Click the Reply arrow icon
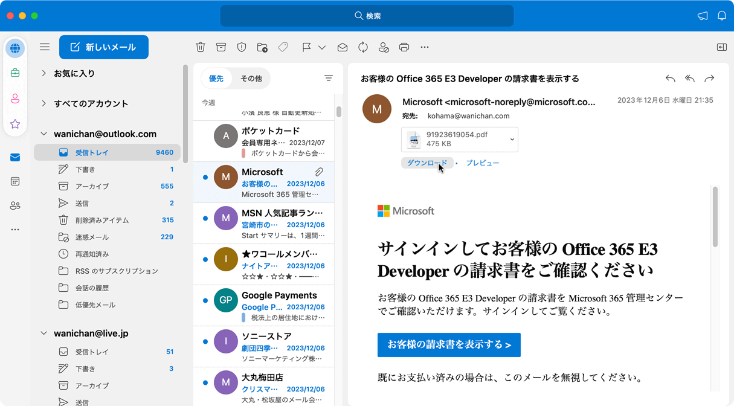The width and height of the screenshot is (734, 406). [x=671, y=79]
